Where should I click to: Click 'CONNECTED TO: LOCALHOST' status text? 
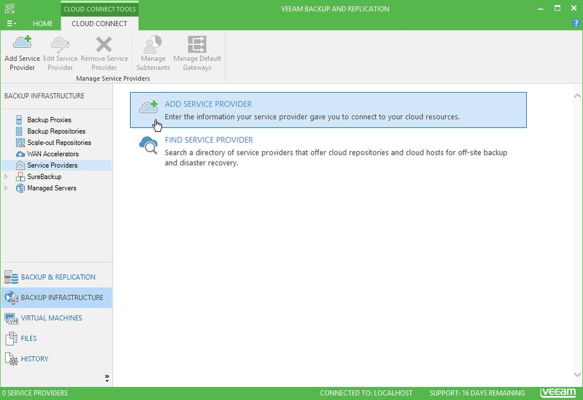(x=366, y=393)
